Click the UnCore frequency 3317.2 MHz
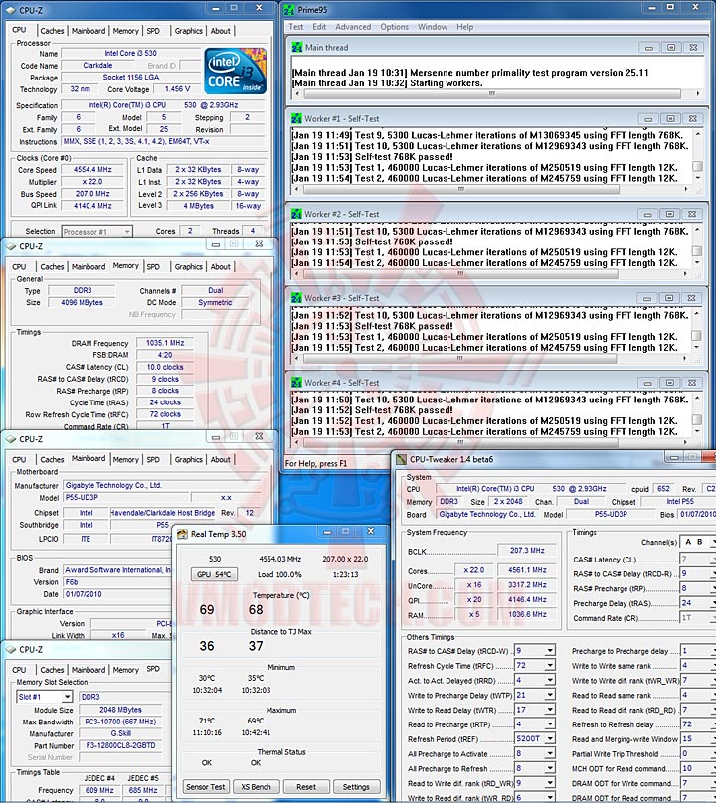This screenshot has height=803, width=716. tap(527, 584)
